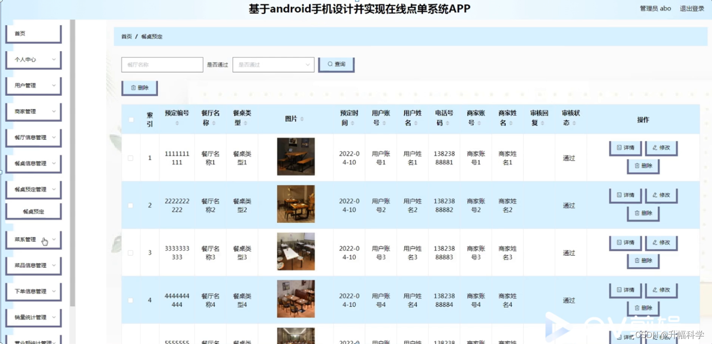Viewport: 712px width, 344px height.
Task: Expand the 用户管理 sidebar menu
Action: click(33, 86)
